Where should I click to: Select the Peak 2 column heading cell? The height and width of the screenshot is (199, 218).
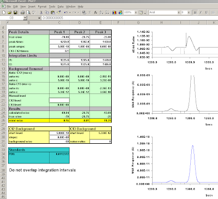click(80, 32)
